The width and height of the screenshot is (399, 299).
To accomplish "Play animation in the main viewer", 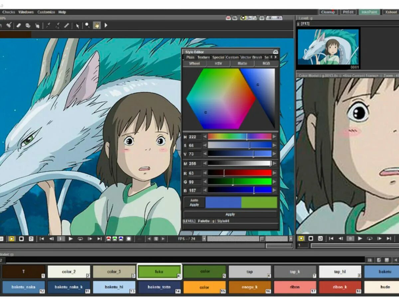I will click(x=70, y=239).
